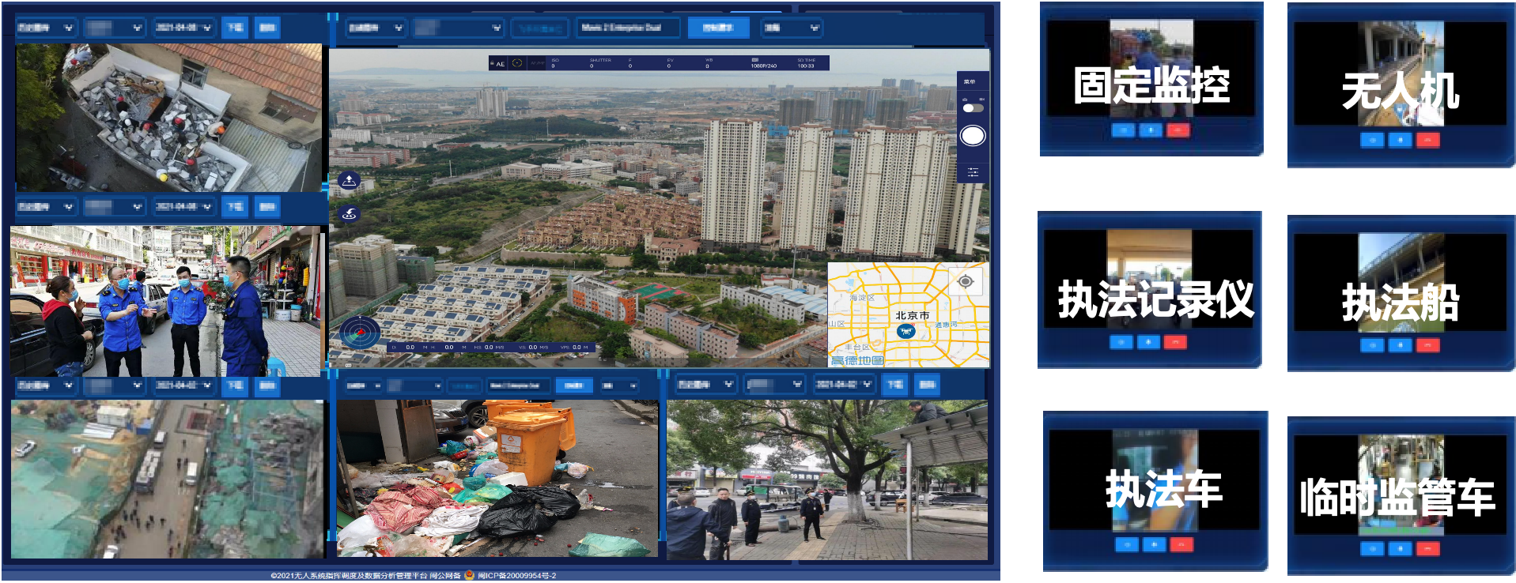Click the return-to-home drone icon
Image resolution: width=1516 pixels, height=583 pixels.
[349, 214]
